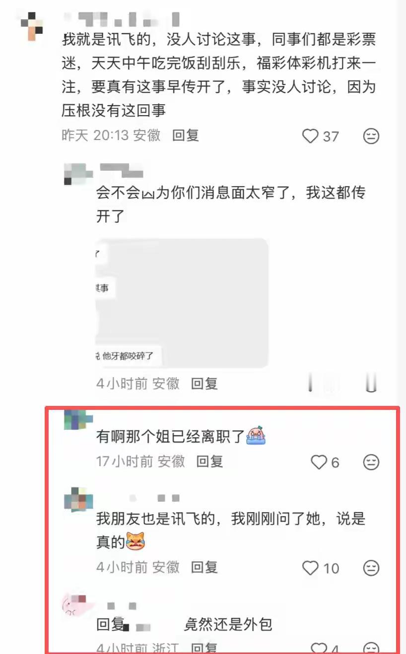Reply to the 我朋友也是讯飞的 comment
Viewport: 406px width, 654px height.
pos(204,567)
